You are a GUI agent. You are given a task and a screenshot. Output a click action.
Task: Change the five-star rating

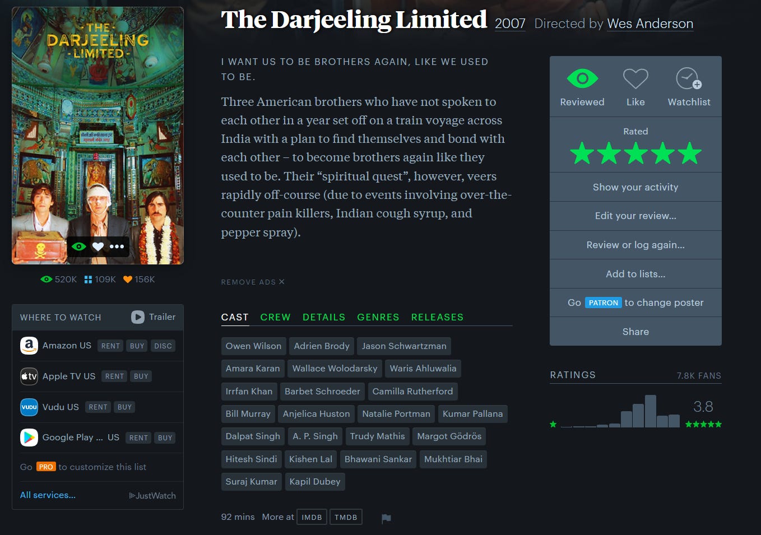tap(635, 153)
